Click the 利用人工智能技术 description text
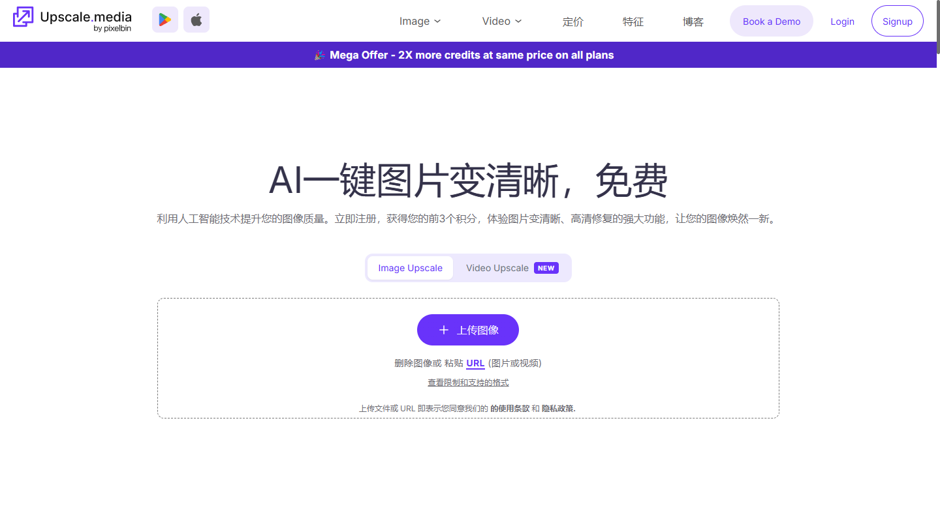 (x=468, y=219)
